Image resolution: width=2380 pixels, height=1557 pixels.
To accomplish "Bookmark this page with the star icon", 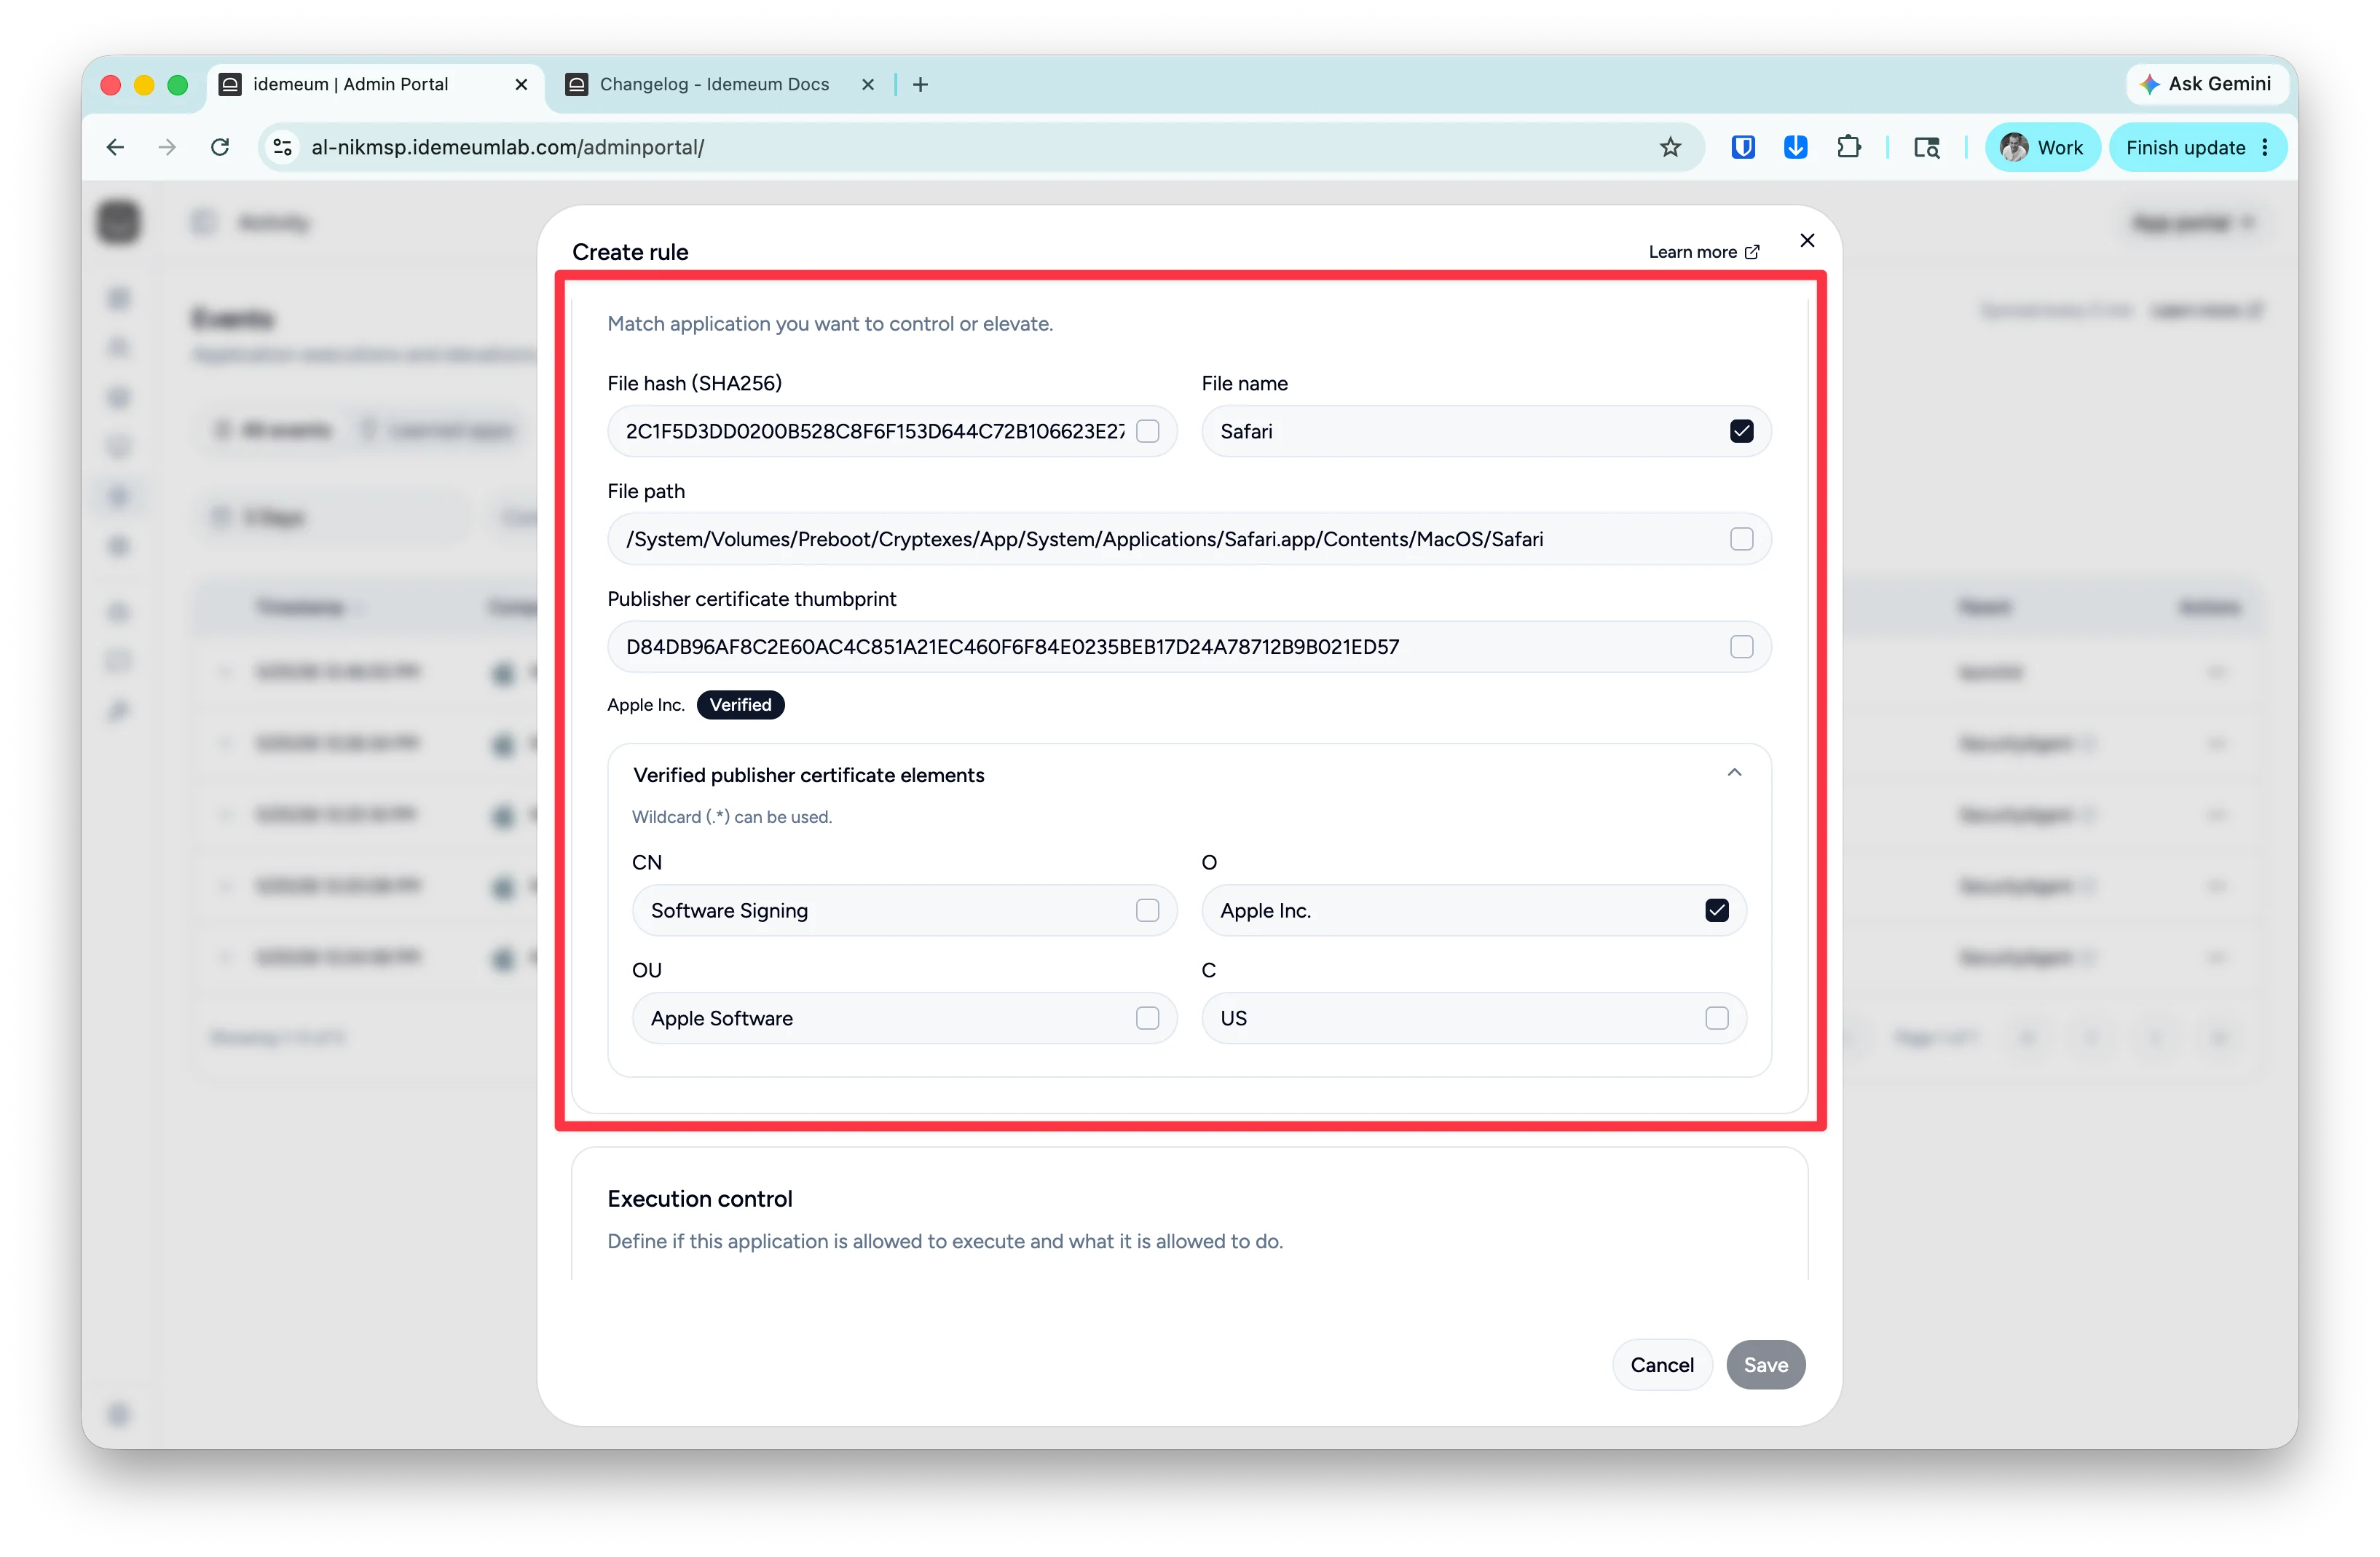I will (x=1670, y=148).
